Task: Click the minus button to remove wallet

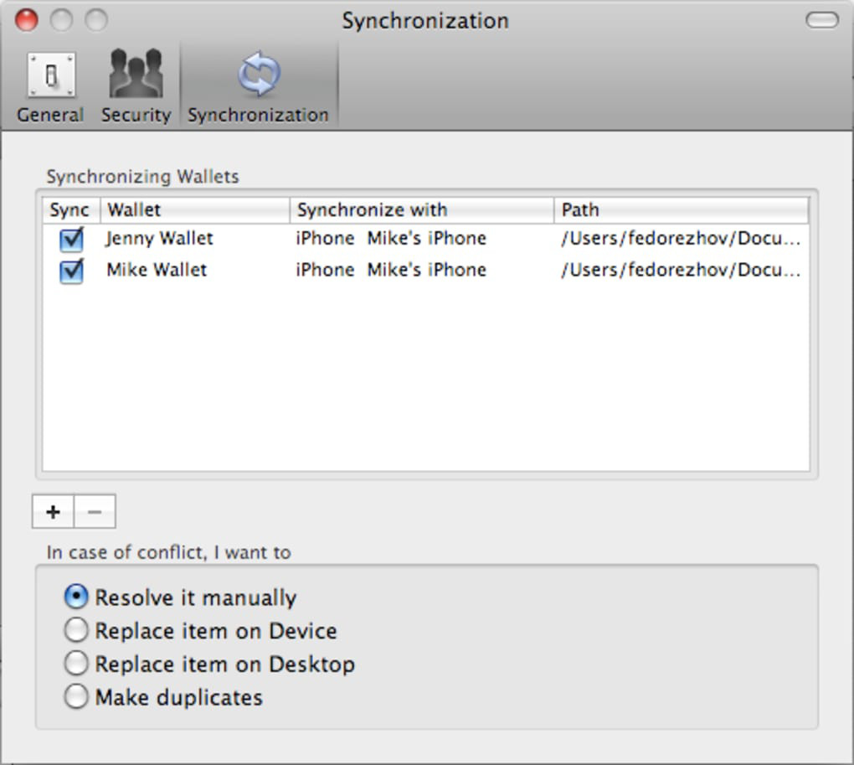Action: (95, 512)
